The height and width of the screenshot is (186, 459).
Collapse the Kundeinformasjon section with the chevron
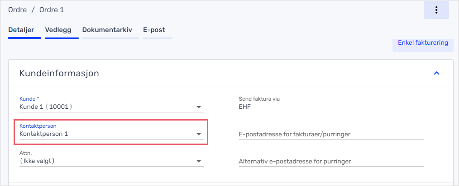pyautogui.click(x=436, y=73)
